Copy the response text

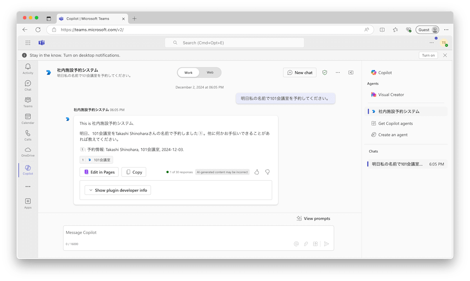click(134, 172)
